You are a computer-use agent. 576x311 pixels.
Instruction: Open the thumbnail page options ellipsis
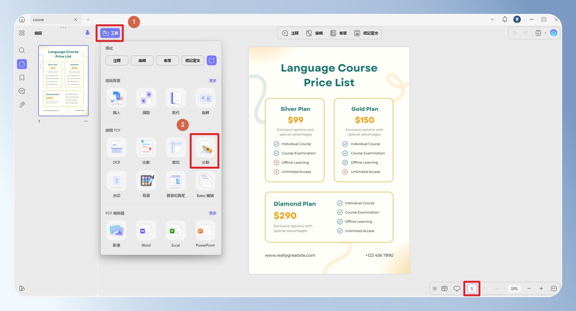[x=86, y=121]
